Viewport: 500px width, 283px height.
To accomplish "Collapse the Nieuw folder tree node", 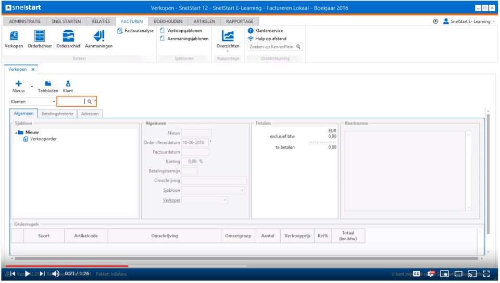I will click(x=16, y=132).
